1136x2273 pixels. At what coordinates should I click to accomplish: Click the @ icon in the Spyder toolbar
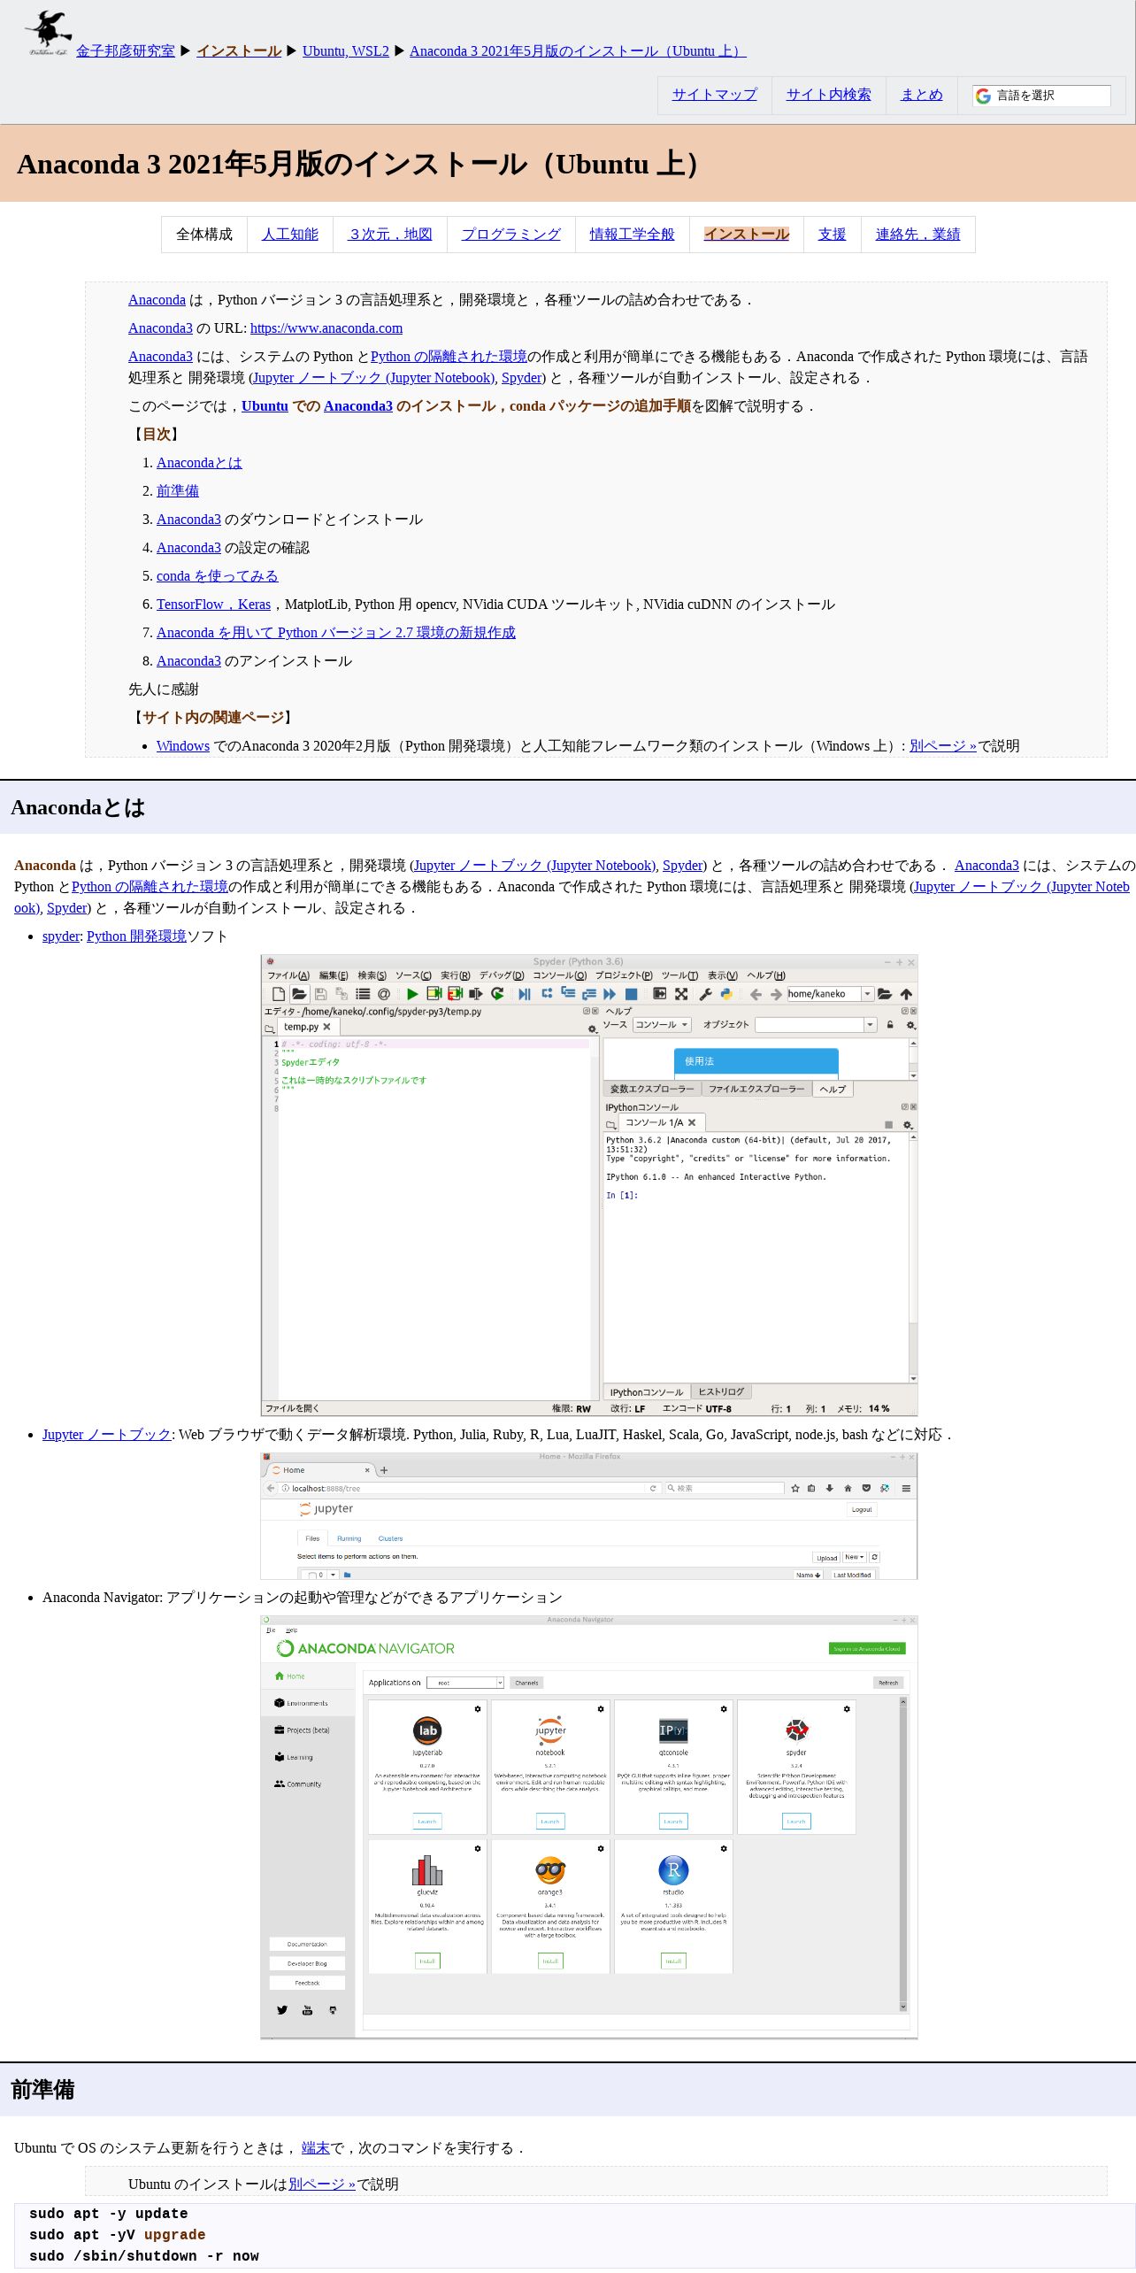[384, 994]
